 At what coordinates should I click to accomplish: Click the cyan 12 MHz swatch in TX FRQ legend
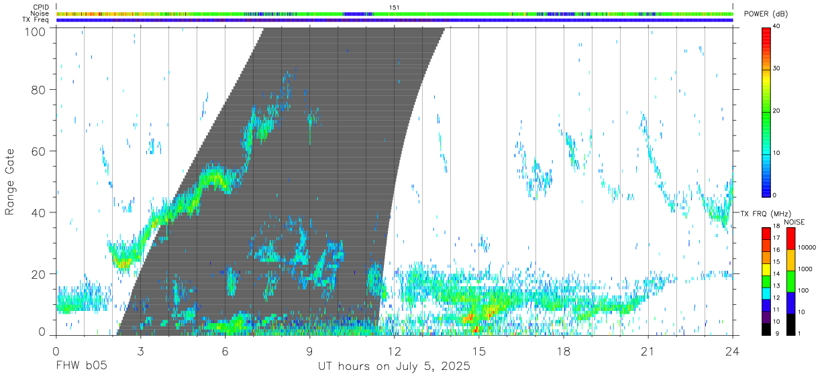(x=766, y=294)
